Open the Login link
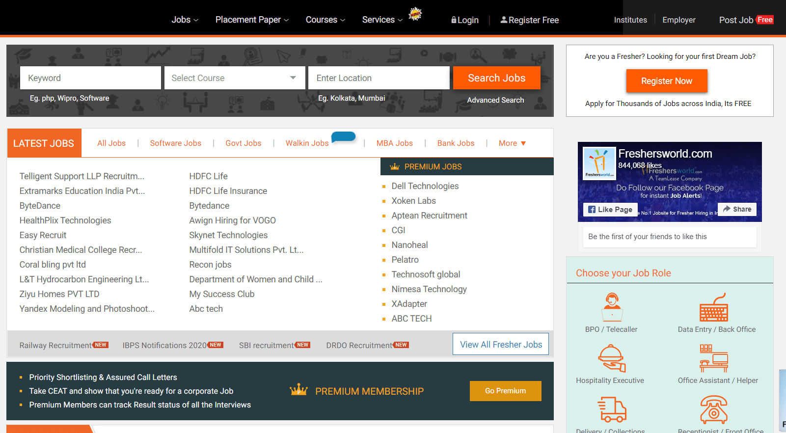 (465, 20)
